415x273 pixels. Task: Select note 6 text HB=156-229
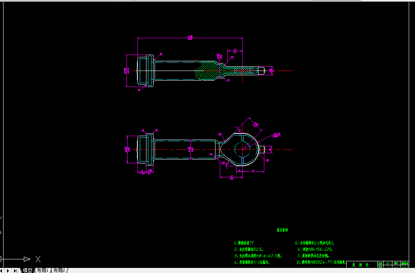(315, 249)
